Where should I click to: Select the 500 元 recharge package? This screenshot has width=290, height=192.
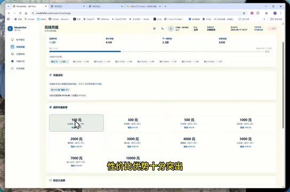[x=189, y=123]
